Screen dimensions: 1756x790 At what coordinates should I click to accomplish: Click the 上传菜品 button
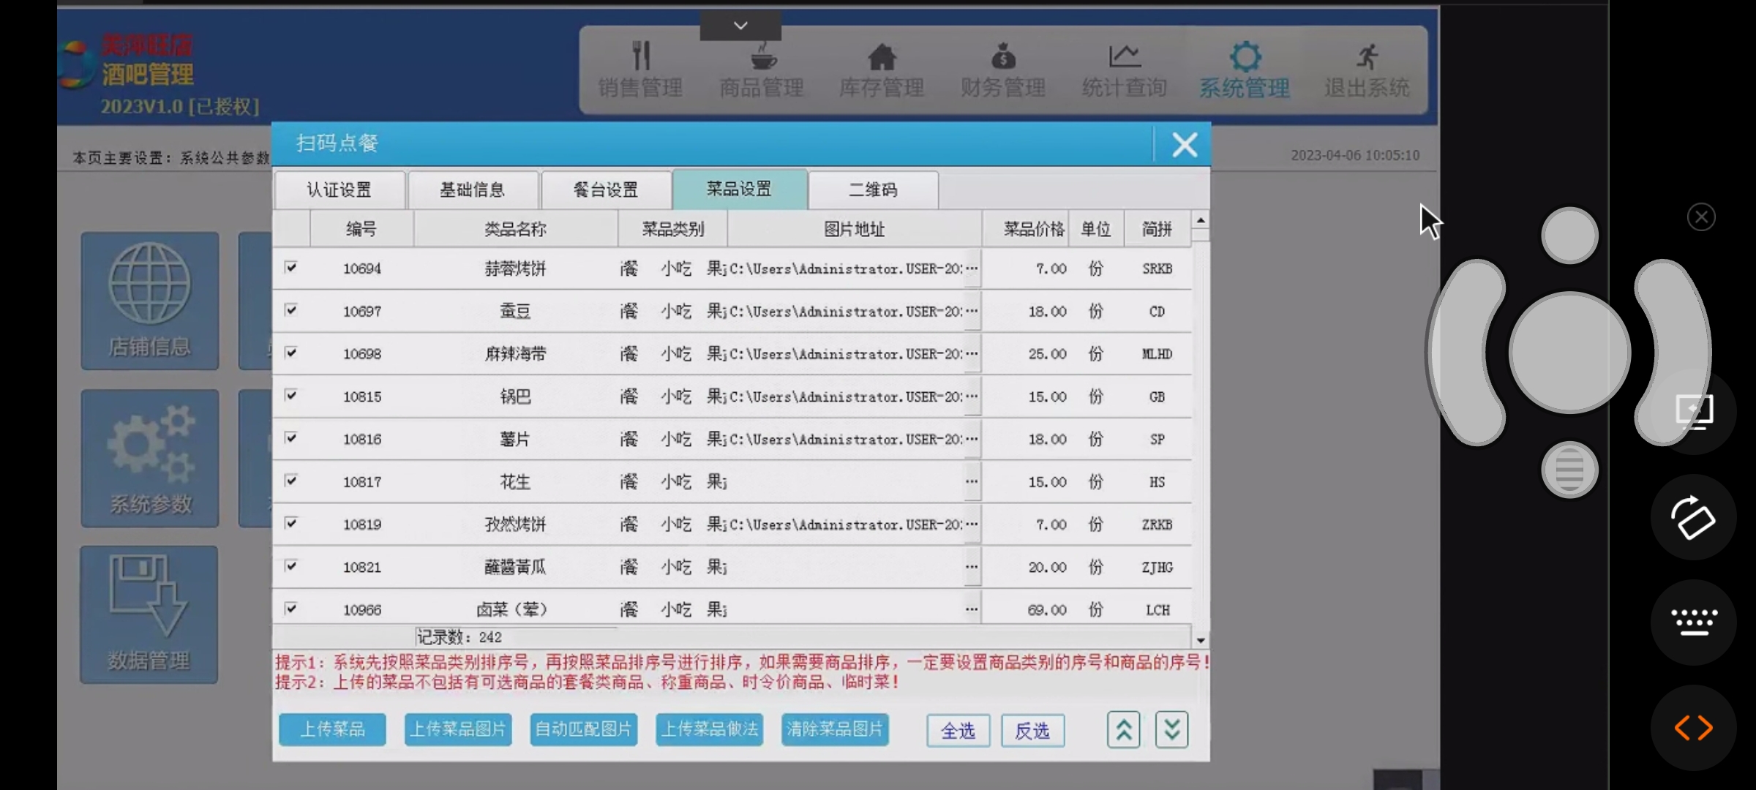[332, 729]
